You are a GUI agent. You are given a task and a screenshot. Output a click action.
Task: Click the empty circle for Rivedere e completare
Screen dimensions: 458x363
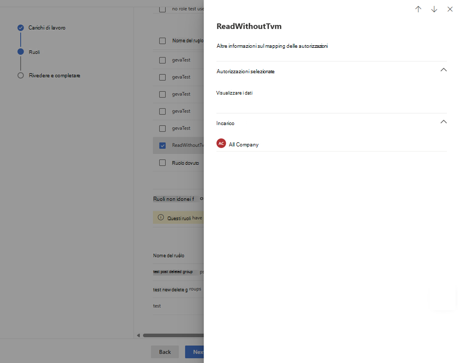(20, 76)
